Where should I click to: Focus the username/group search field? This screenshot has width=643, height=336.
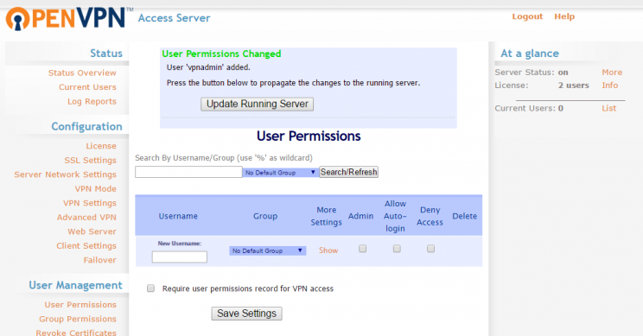188,172
